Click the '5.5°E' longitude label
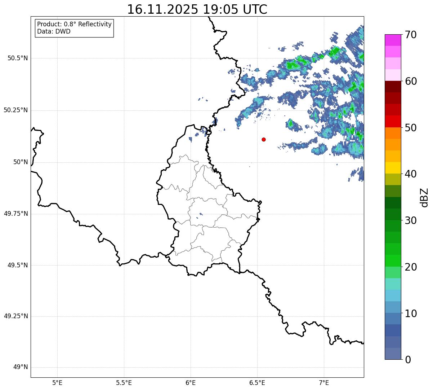The width and height of the screenshot is (433, 390). pos(124,382)
